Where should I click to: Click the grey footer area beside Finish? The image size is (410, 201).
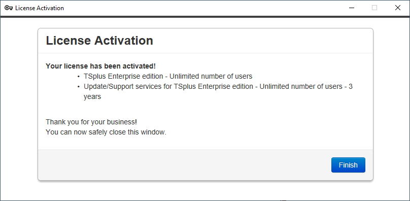tap(183, 165)
